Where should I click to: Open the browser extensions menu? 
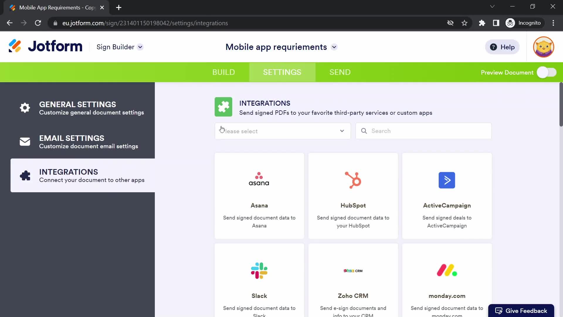tap(482, 23)
